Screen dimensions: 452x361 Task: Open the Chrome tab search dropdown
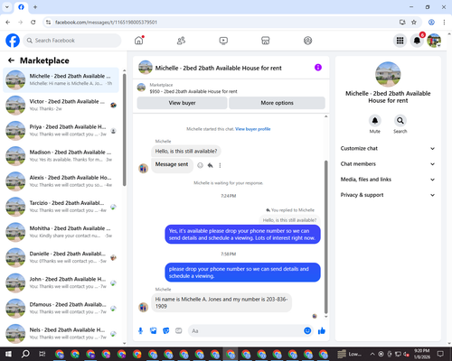(7, 6)
